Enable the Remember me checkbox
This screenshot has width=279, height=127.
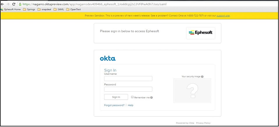pyautogui.click(x=132, y=97)
